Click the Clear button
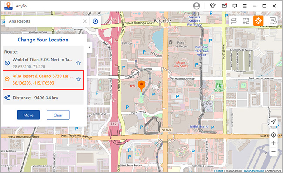This screenshot has width=283, height=173. 58,115
